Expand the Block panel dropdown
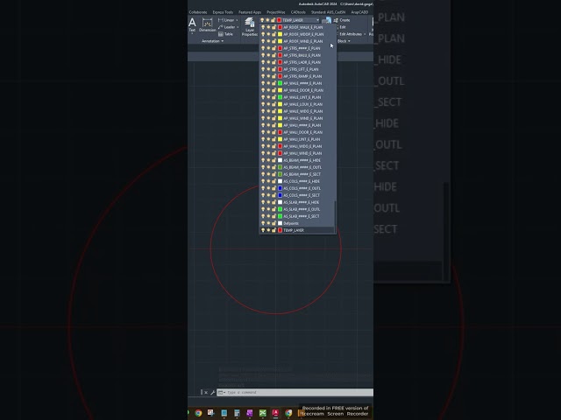 (344, 41)
